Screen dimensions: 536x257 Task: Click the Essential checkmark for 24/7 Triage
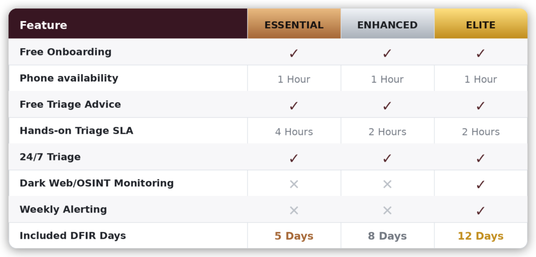(x=294, y=158)
